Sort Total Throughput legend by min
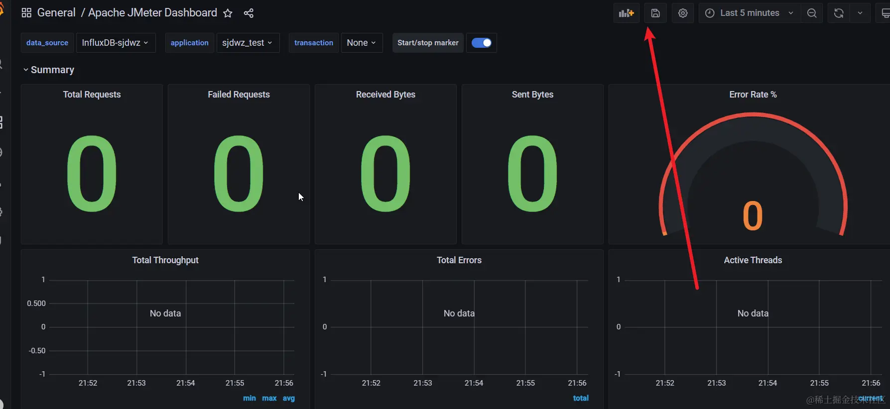The image size is (890, 409). 250,398
